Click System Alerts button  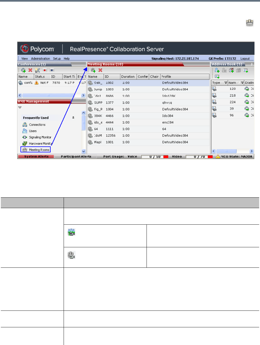[x=36, y=157]
